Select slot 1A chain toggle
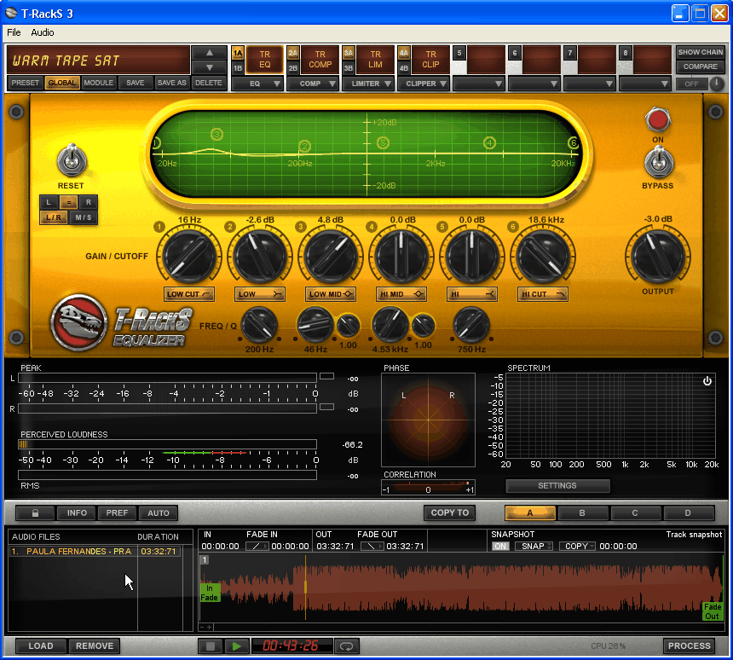Image resolution: width=733 pixels, height=660 pixels. 238,54
